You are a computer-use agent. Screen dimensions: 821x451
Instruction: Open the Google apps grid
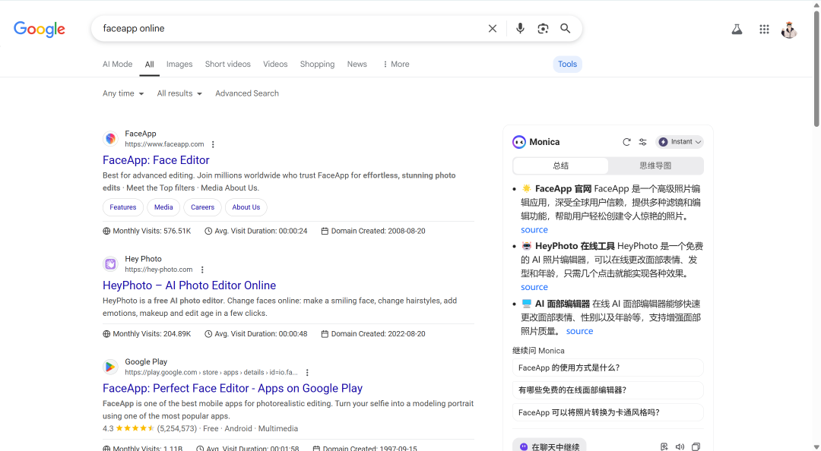tap(764, 30)
